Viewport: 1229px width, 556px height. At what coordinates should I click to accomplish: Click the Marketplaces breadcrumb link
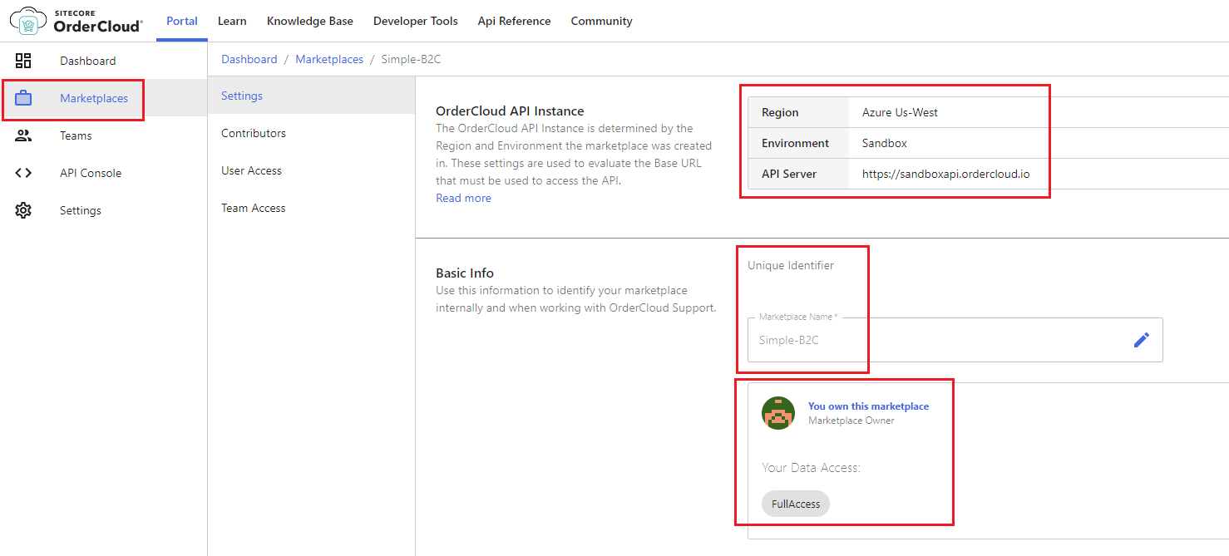(329, 59)
